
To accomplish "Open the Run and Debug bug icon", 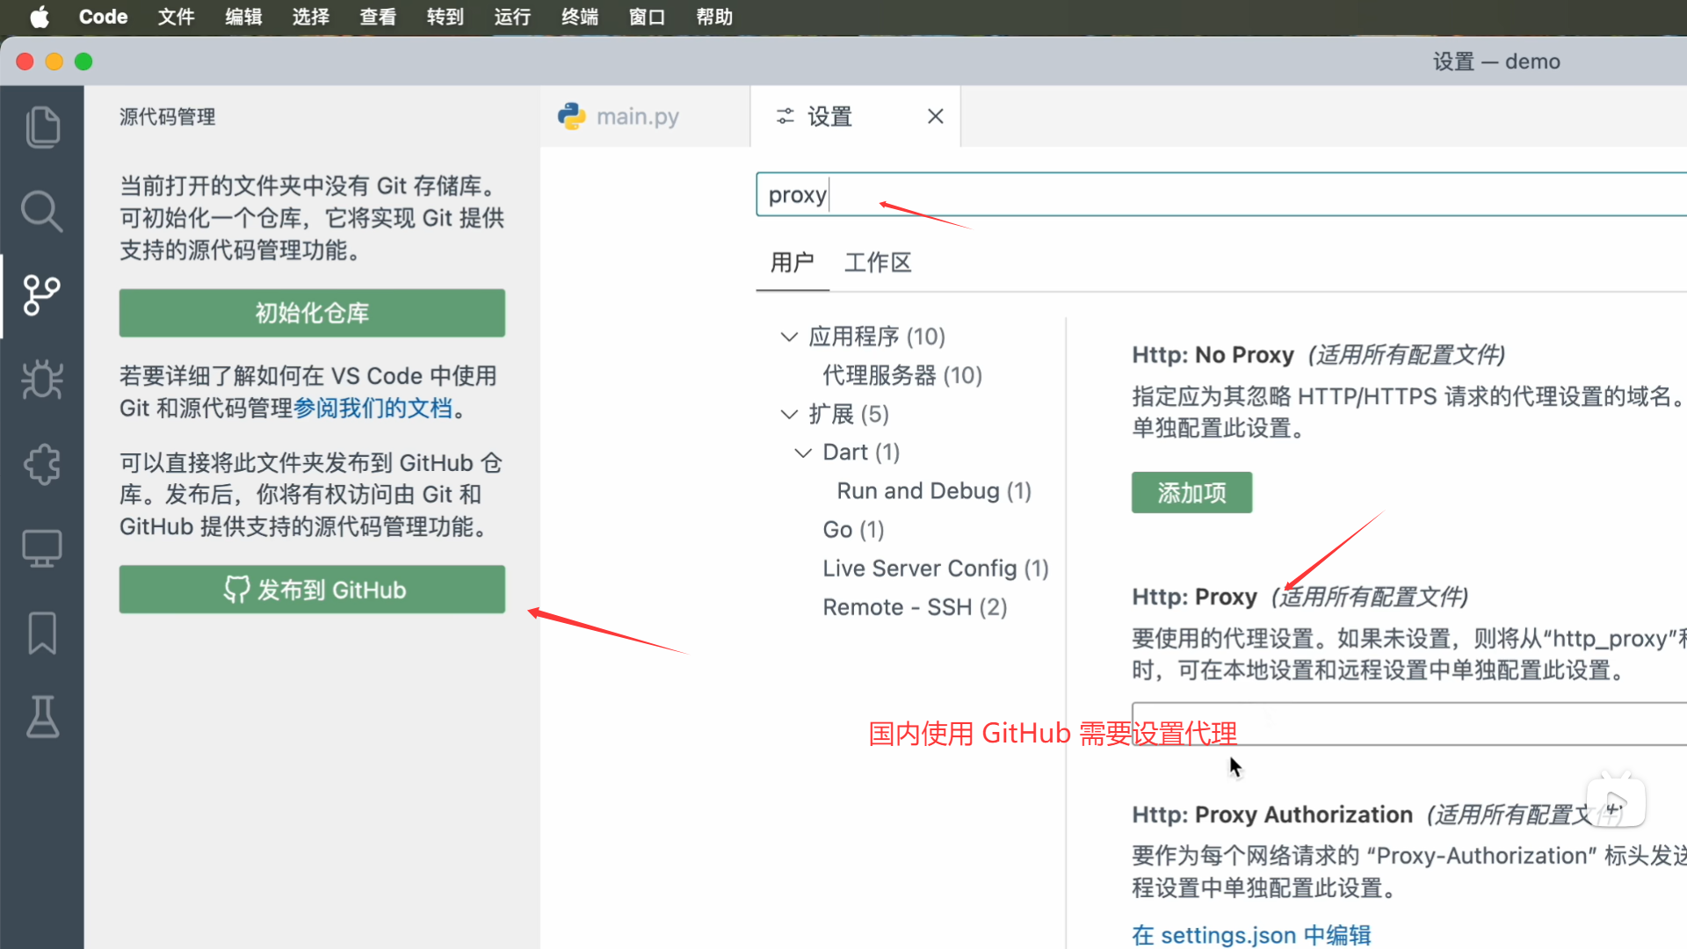I will pyautogui.click(x=42, y=380).
